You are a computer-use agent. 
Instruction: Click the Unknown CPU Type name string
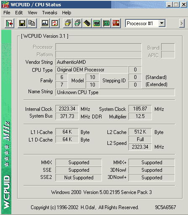coord(115,92)
